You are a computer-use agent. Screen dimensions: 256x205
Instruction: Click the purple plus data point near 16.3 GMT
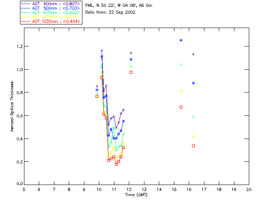193,54
